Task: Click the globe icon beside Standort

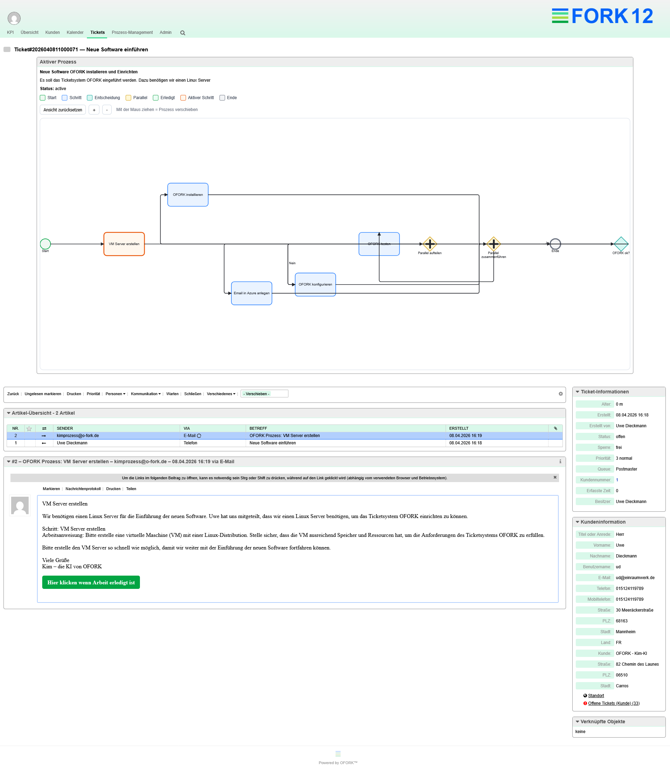Action: click(x=586, y=696)
